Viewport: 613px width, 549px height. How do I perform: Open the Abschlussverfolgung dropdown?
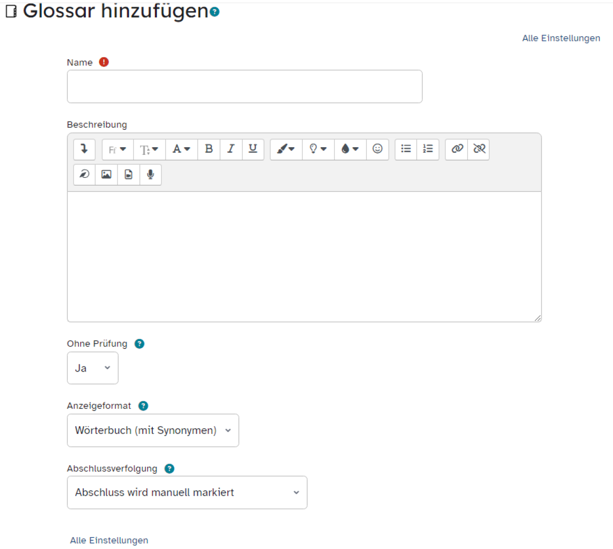coord(187,492)
